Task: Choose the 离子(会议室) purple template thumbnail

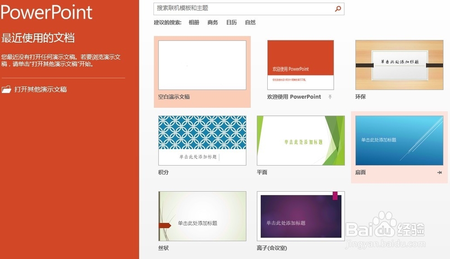Action: tap(301, 216)
